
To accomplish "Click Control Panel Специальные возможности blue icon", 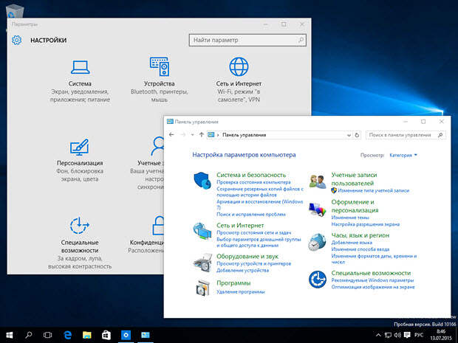I will (318, 279).
